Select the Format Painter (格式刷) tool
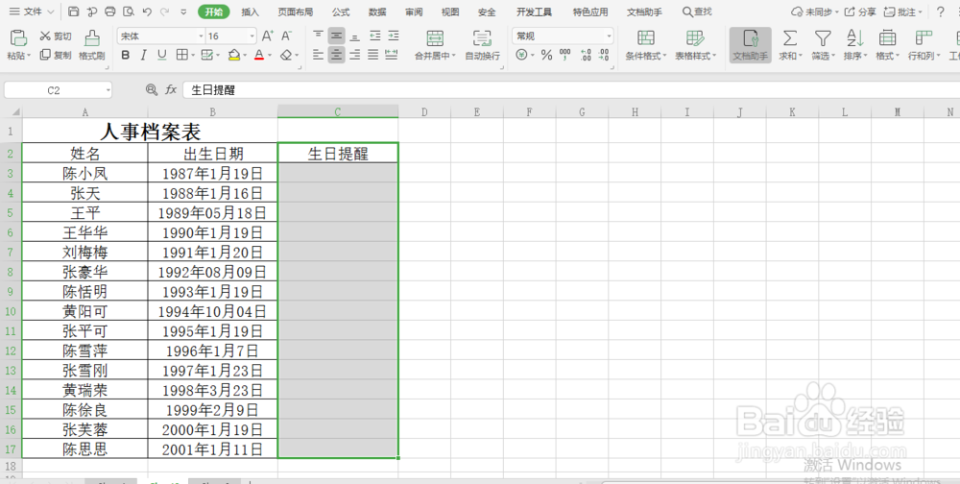Screen dimensions: 960x484 tap(92, 45)
